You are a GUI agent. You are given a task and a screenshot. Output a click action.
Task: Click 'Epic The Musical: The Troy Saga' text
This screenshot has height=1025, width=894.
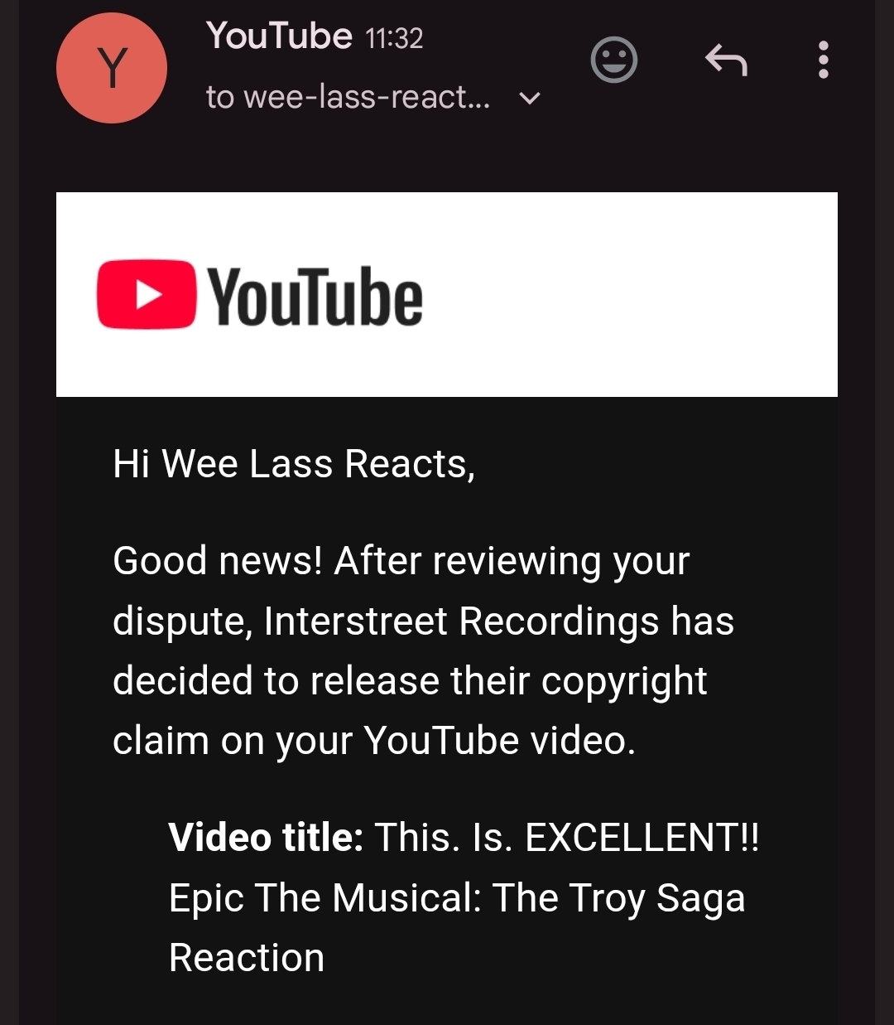click(x=456, y=898)
